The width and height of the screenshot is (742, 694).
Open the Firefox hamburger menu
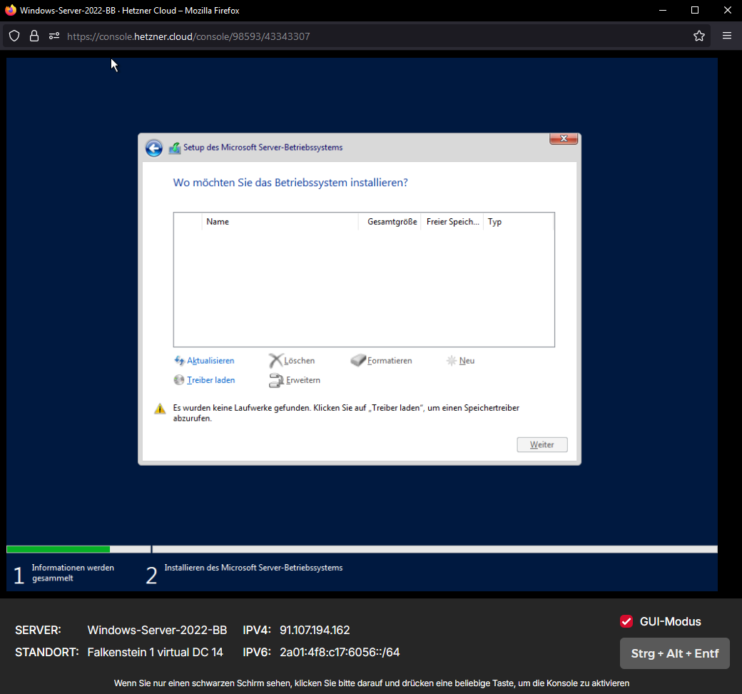tap(726, 36)
